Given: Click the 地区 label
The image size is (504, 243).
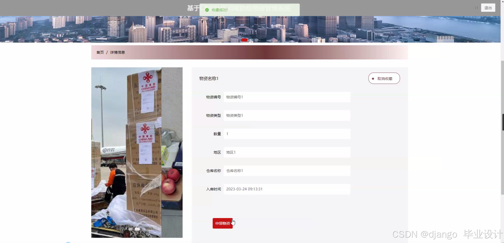Looking at the screenshot, I should [217, 152].
